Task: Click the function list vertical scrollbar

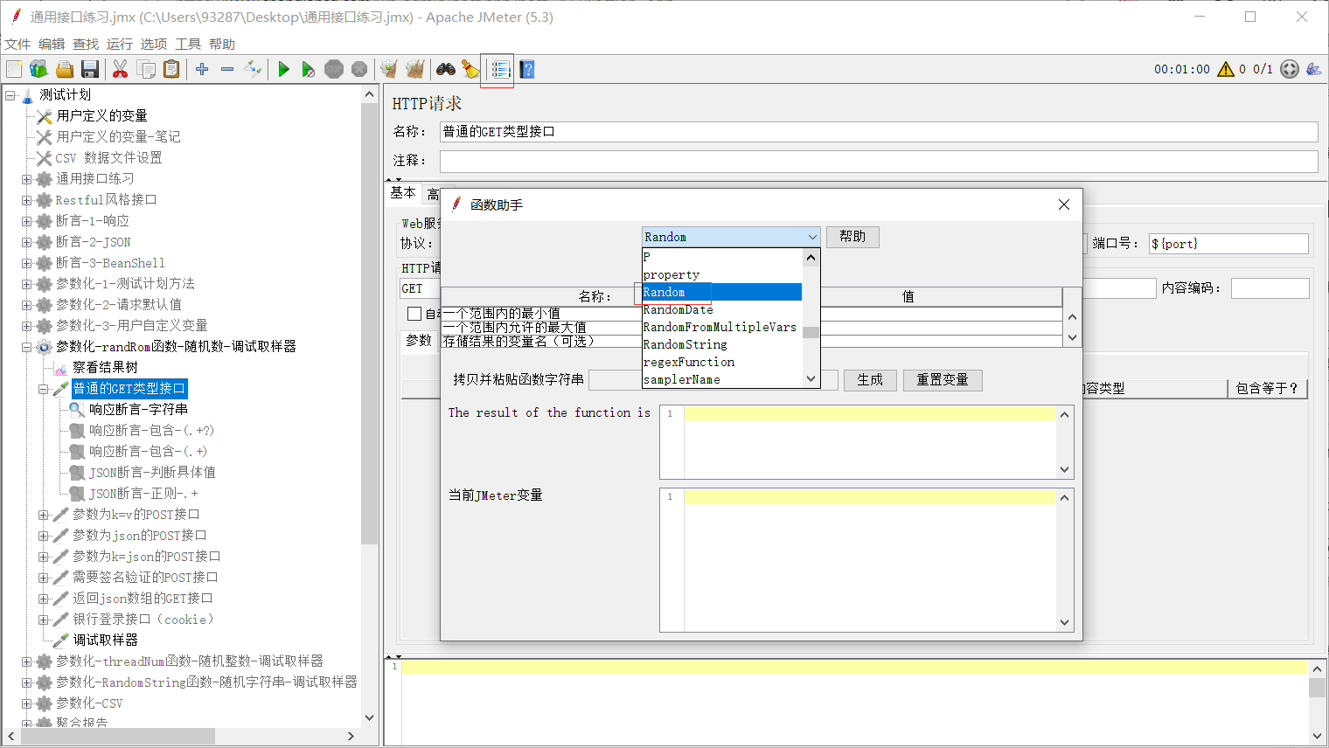Action: pyautogui.click(x=811, y=319)
